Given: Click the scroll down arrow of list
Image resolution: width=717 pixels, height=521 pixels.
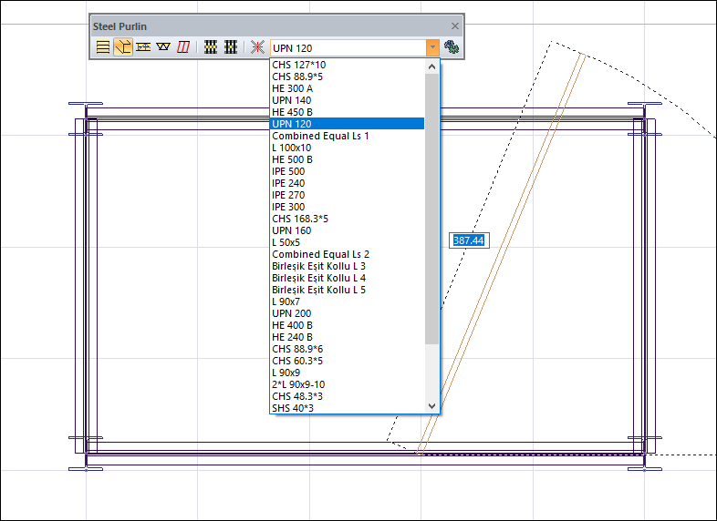Looking at the screenshot, I should tap(432, 406).
